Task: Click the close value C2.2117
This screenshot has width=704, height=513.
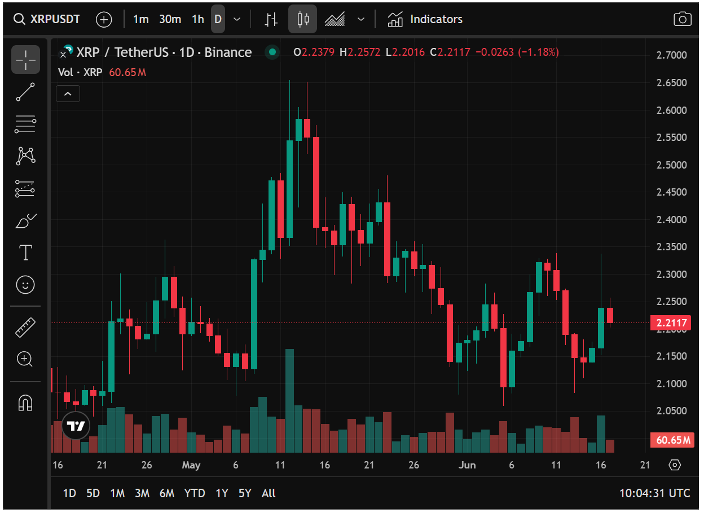Action: tap(450, 52)
